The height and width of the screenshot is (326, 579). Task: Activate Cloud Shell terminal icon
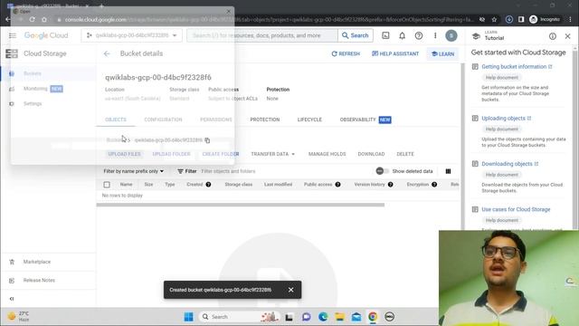385,35
